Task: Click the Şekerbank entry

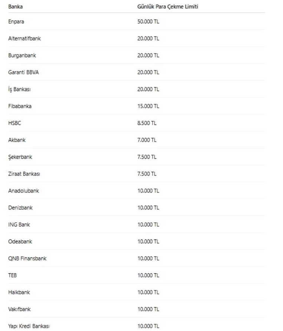Action: point(20,157)
